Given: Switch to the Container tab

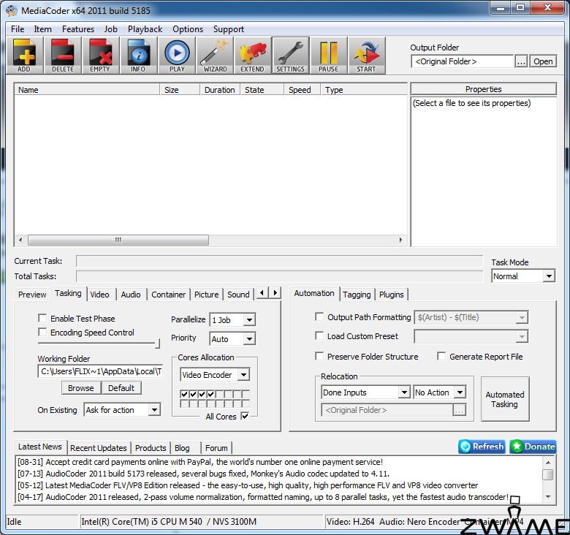Looking at the screenshot, I should (168, 295).
